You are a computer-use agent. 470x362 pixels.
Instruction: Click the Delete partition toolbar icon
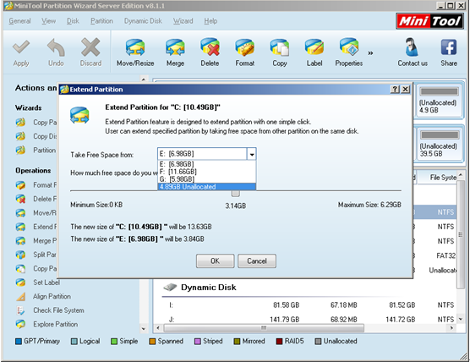click(210, 47)
